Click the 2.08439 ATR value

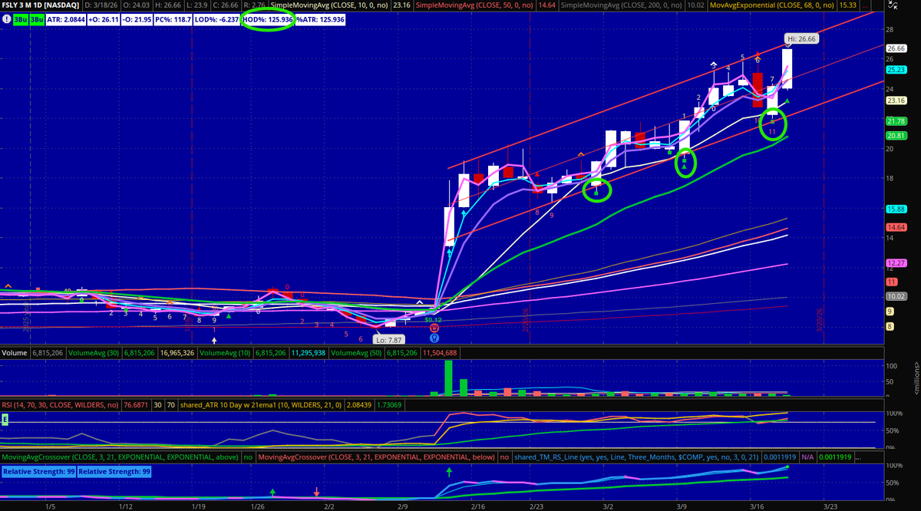point(359,405)
